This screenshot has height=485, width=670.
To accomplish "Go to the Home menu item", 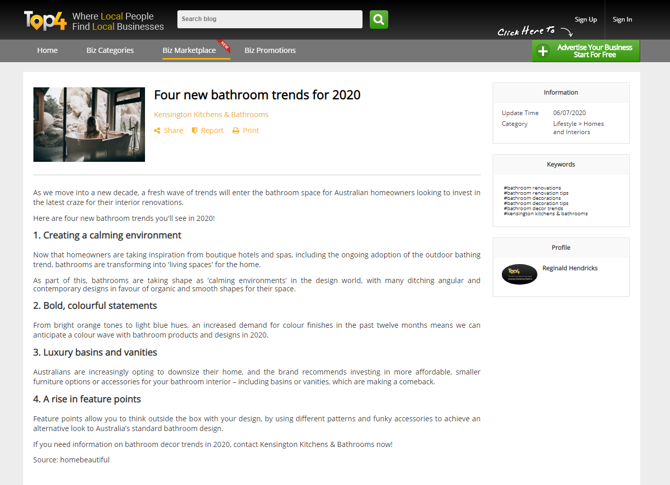I will [47, 50].
